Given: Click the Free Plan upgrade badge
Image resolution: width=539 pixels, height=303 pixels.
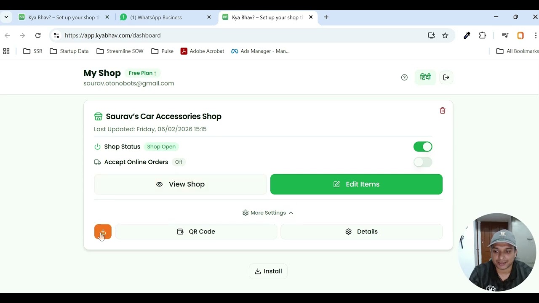Looking at the screenshot, I should [x=143, y=73].
